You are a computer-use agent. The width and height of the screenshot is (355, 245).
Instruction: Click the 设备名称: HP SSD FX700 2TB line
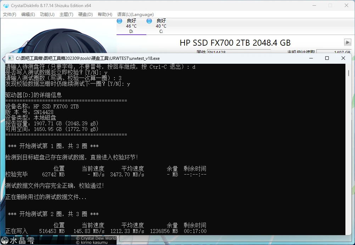click(x=42, y=106)
